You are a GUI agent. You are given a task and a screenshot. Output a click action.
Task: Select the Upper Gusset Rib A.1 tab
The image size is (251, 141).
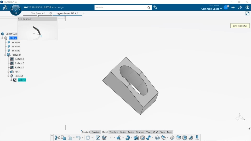click(x=67, y=13)
